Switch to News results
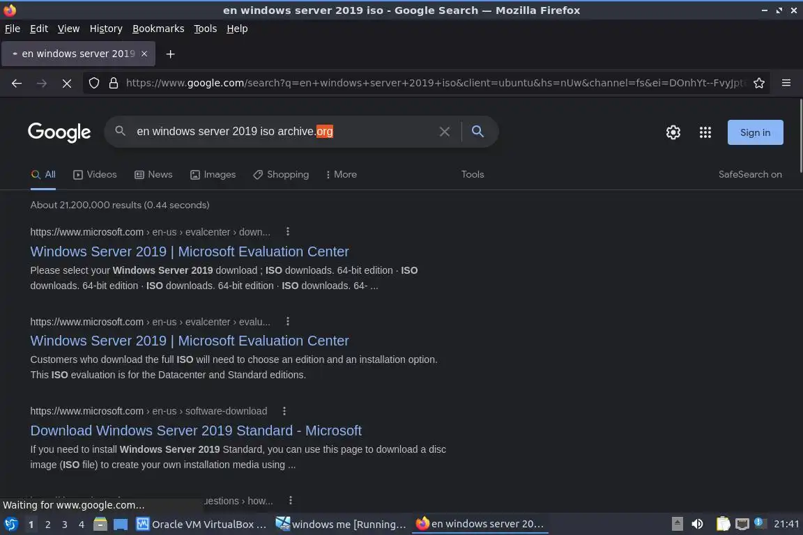Viewport: 803px width, 535px height. 153,175
